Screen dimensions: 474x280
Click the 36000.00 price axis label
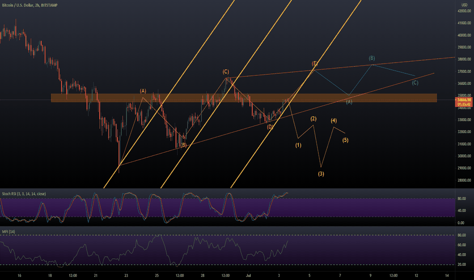tap(464, 83)
